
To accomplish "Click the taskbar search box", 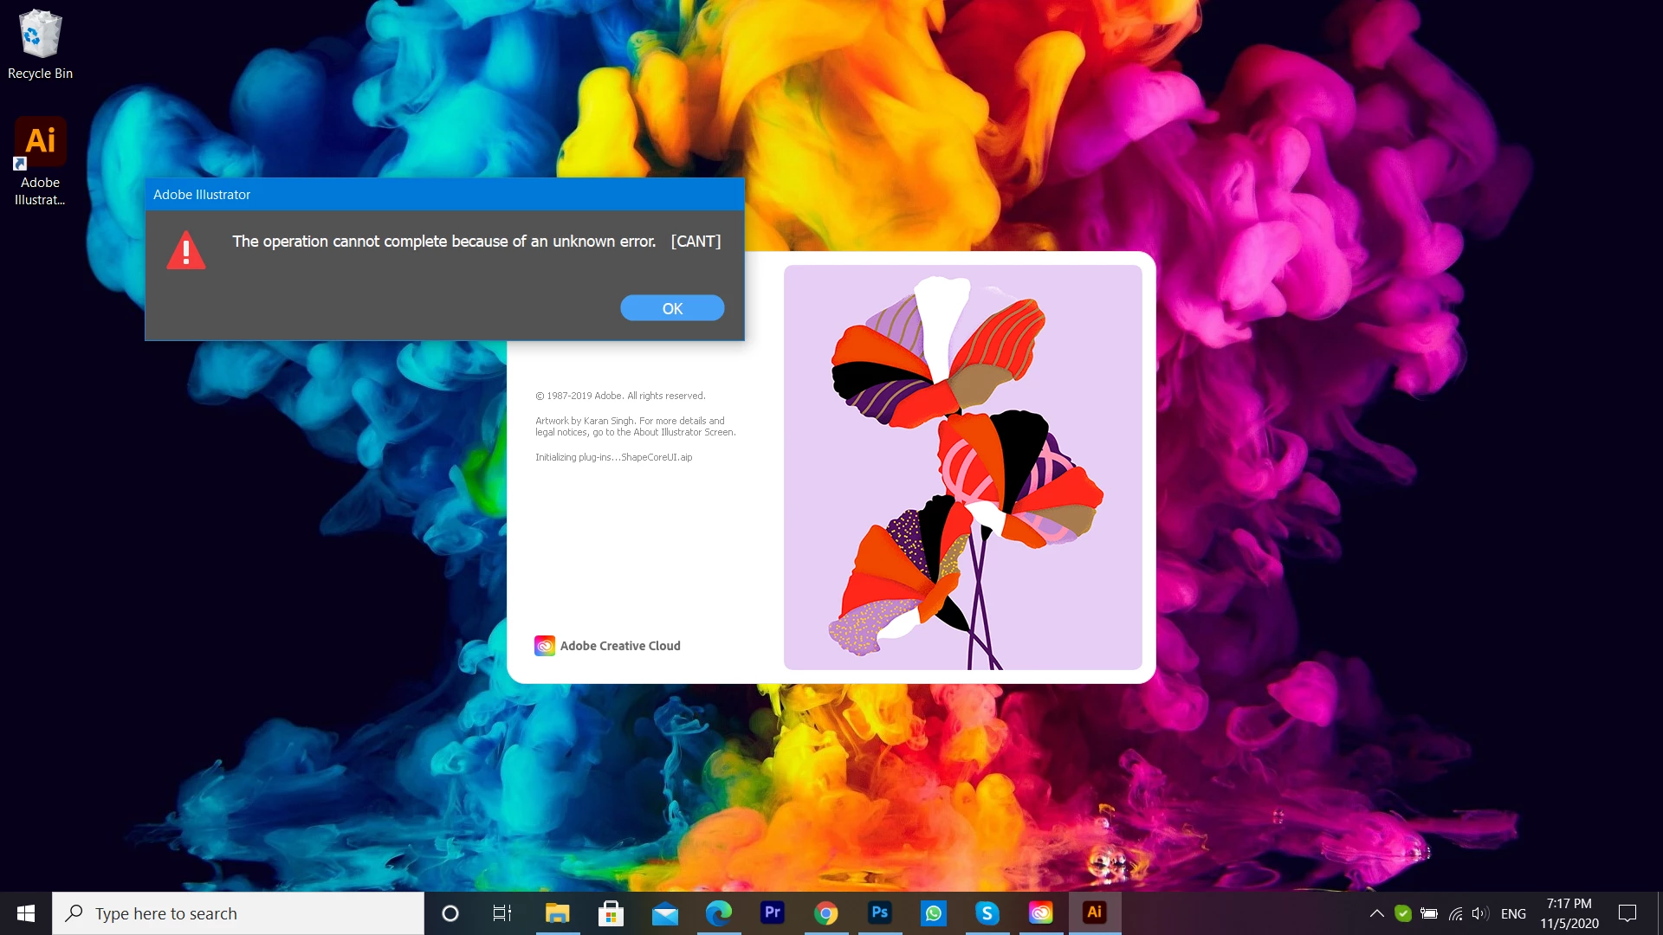I will pos(238,913).
